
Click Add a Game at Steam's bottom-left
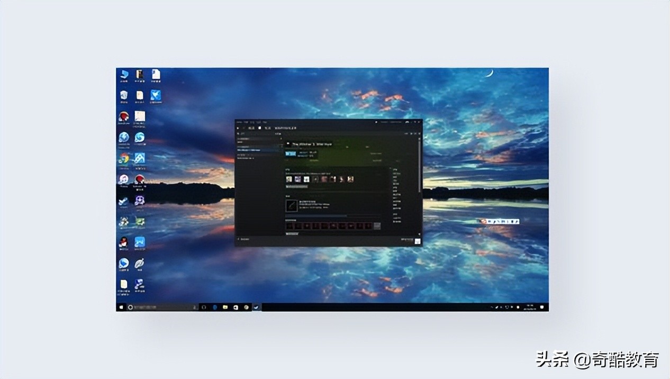click(245, 239)
